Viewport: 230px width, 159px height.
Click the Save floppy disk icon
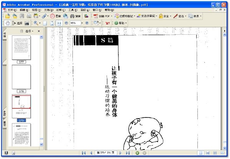point(22,16)
